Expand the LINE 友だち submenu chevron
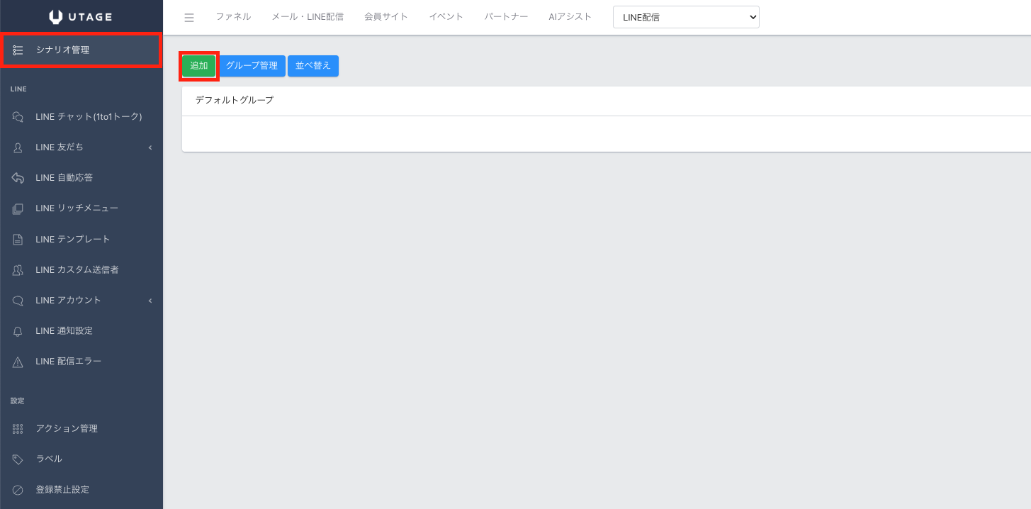This screenshot has width=1031, height=509. (x=150, y=147)
